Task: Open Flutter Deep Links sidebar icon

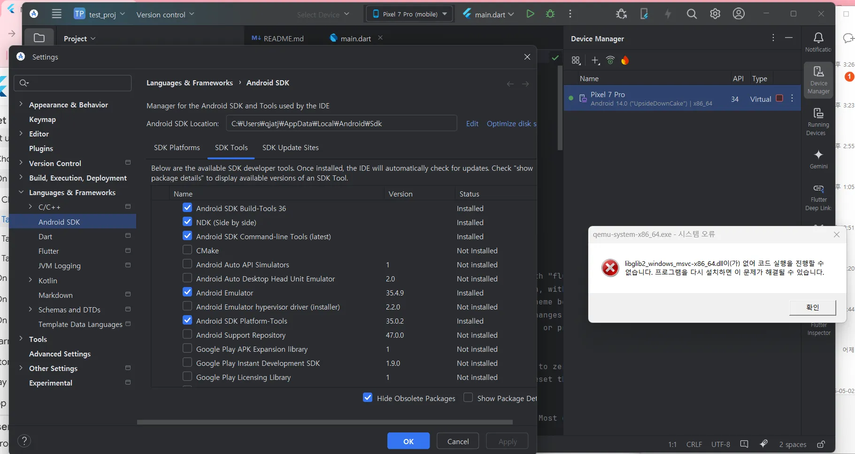Action: (x=818, y=197)
